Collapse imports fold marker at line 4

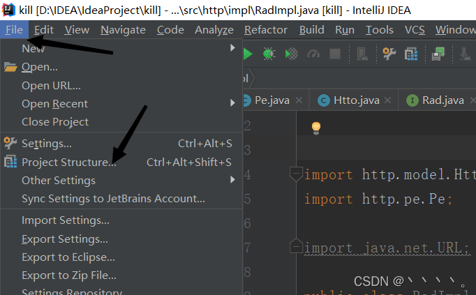coord(297,174)
